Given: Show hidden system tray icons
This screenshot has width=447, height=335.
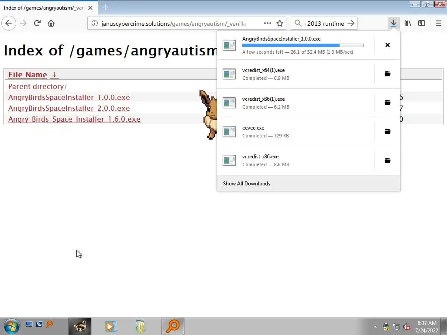Looking at the screenshot, I should point(375,327).
